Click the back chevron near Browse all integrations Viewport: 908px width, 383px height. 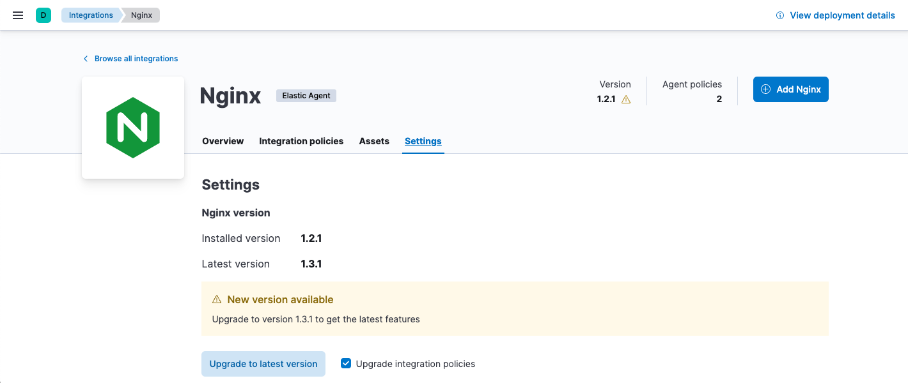85,58
